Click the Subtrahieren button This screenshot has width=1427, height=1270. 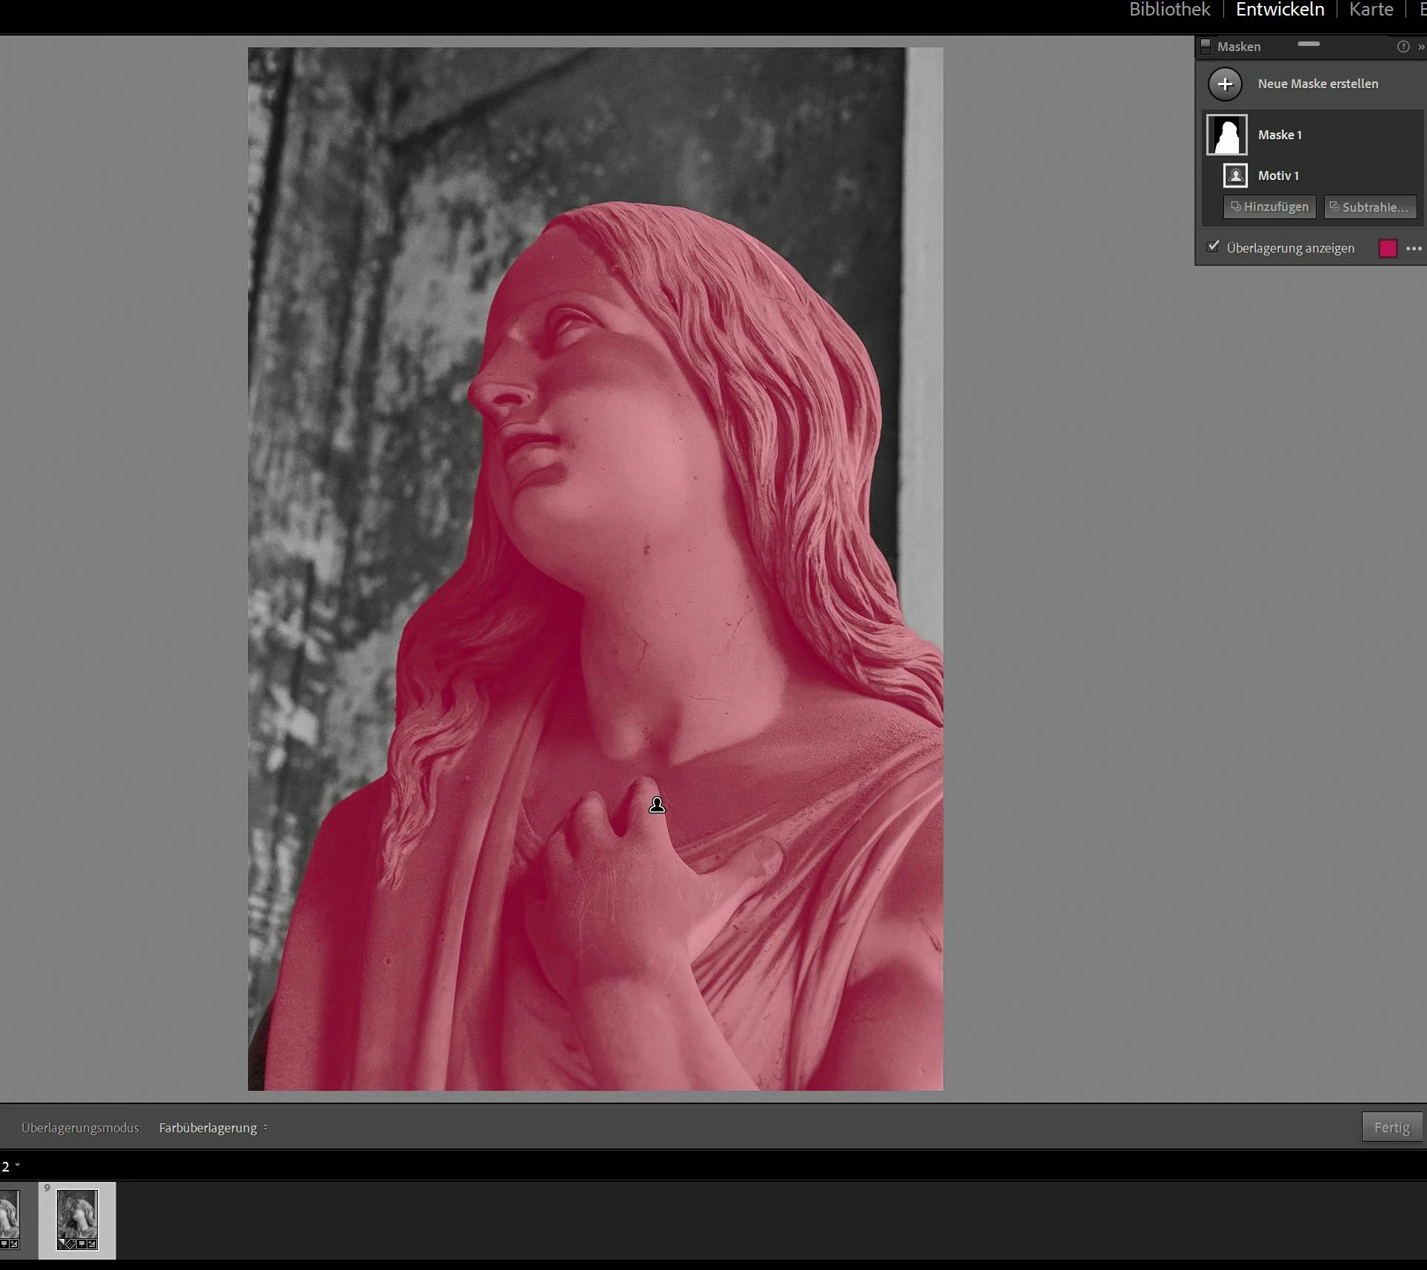pos(1370,207)
